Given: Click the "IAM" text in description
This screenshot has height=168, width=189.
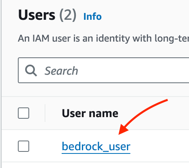Looking at the screenshot, I should 41,38.
